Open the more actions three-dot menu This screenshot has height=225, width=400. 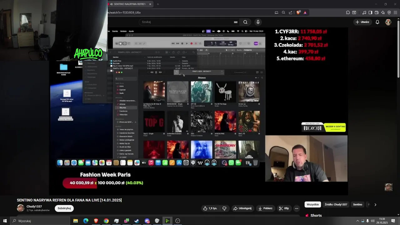[x=297, y=208]
